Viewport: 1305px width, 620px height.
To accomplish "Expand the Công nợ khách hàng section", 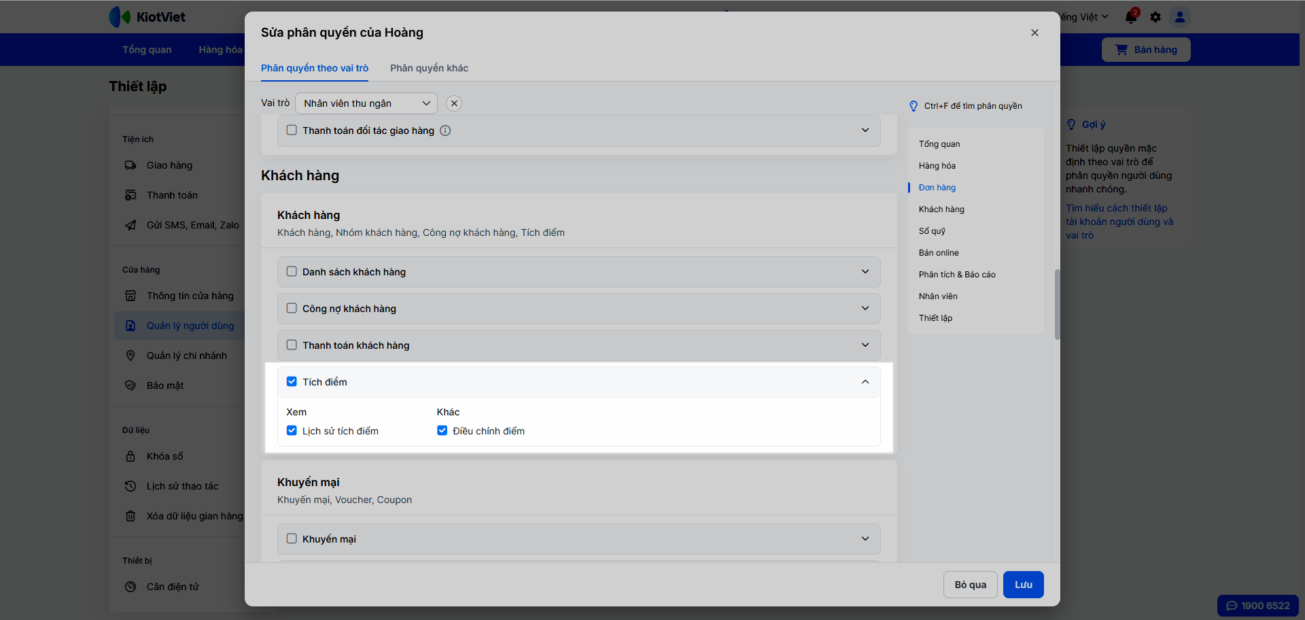I will 865,309.
